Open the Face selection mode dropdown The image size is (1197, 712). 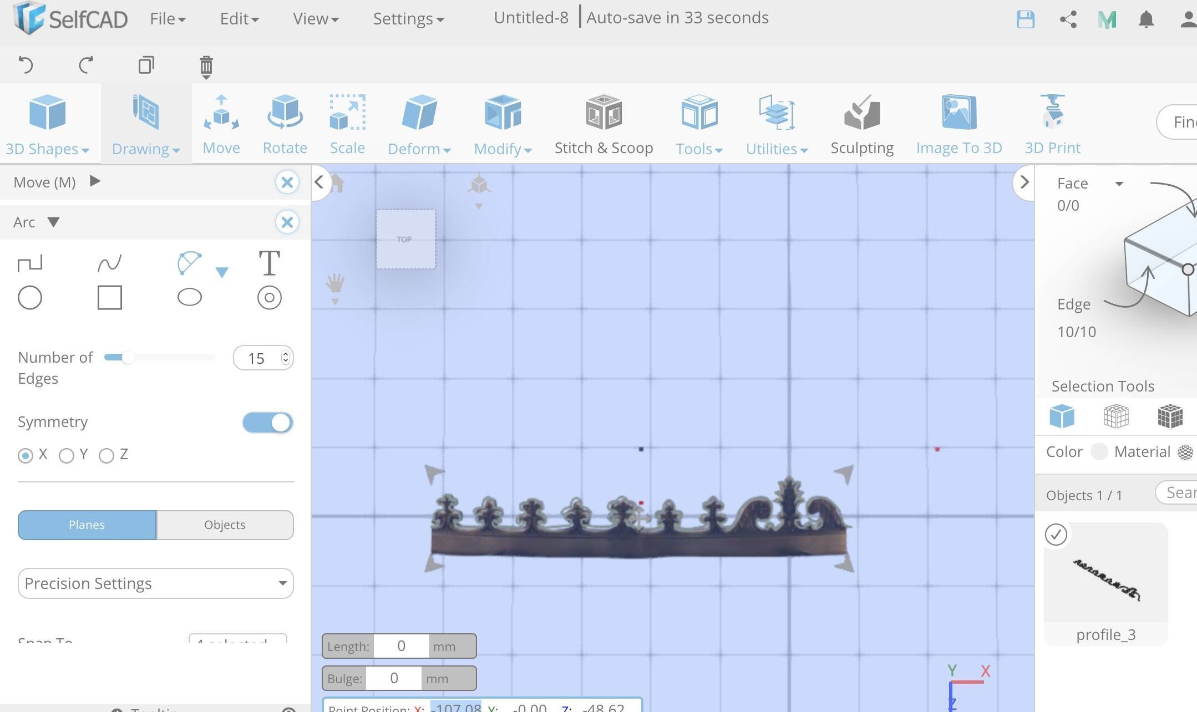[1119, 183]
